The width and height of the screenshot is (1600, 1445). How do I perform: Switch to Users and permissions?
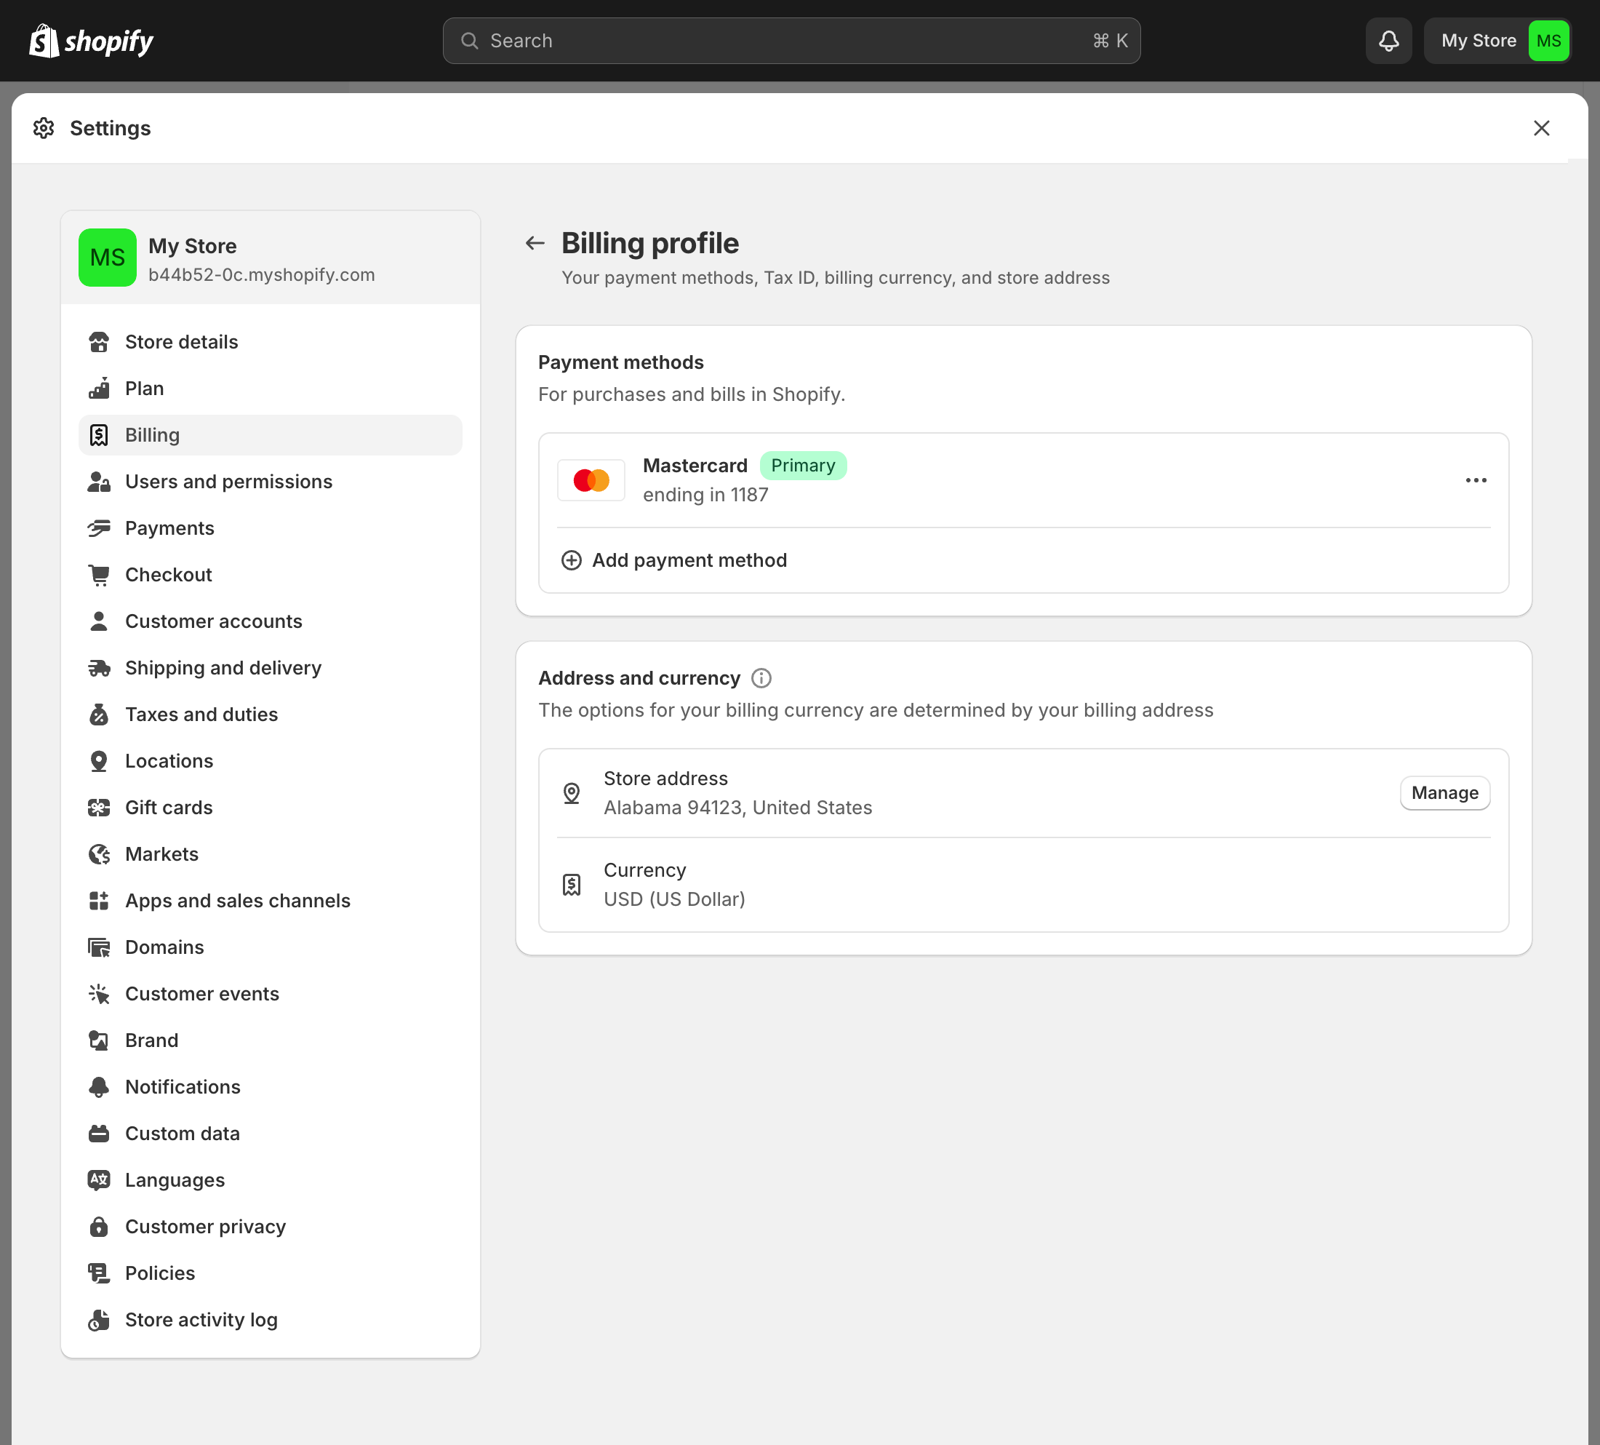click(x=228, y=481)
